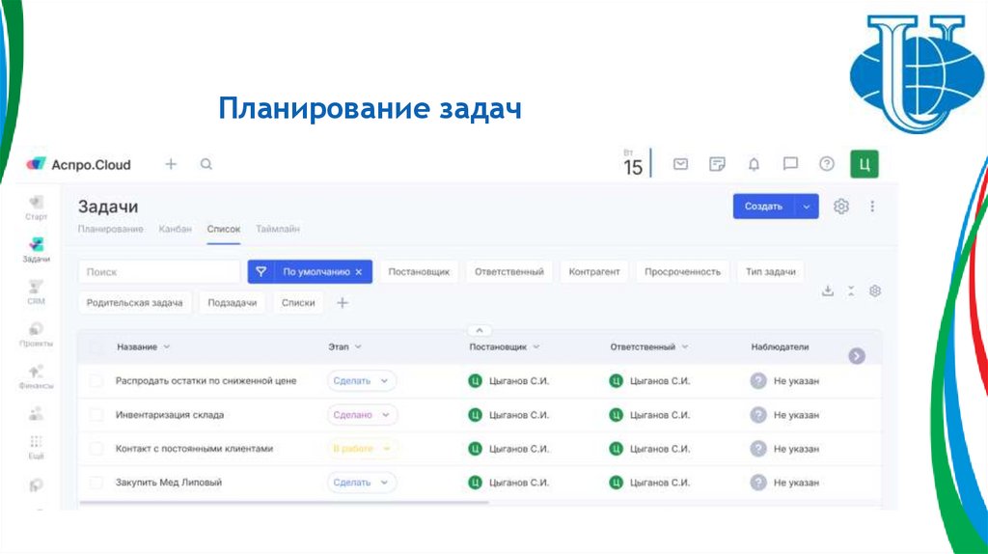988x554 pixels.
Task: Open the chat bubble icon
Action: point(790,164)
